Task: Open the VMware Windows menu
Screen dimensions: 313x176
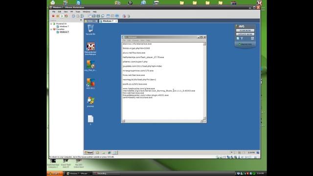Action: click(87, 12)
